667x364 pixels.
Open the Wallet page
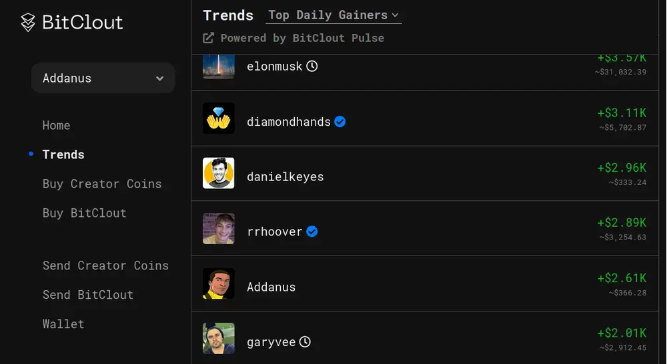[63, 324]
